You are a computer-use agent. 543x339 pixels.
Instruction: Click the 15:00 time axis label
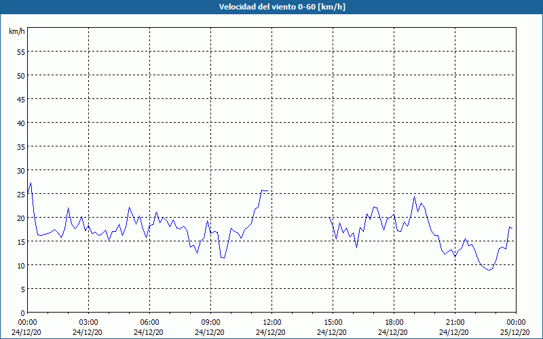point(333,323)
